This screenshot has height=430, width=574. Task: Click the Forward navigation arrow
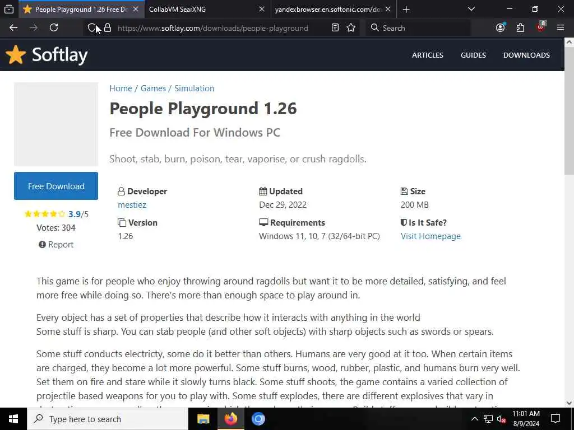tap(34, 28)
